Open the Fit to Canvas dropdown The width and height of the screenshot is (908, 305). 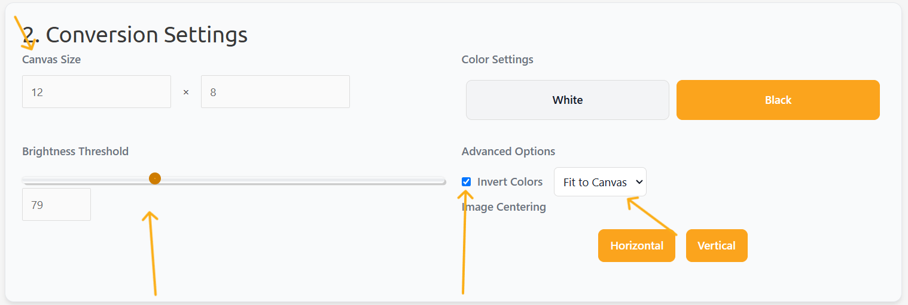(600, 182)
